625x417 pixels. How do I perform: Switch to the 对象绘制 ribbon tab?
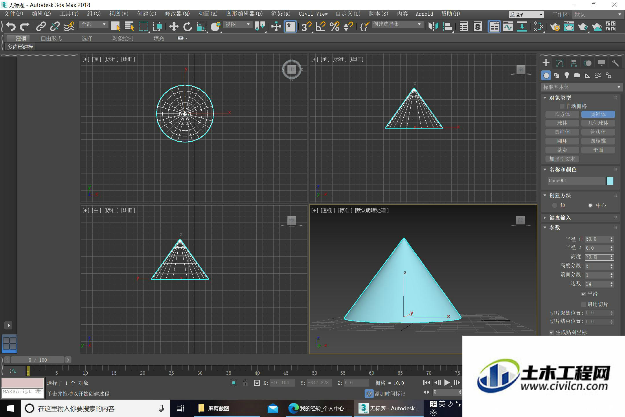[x=123, y=38]
